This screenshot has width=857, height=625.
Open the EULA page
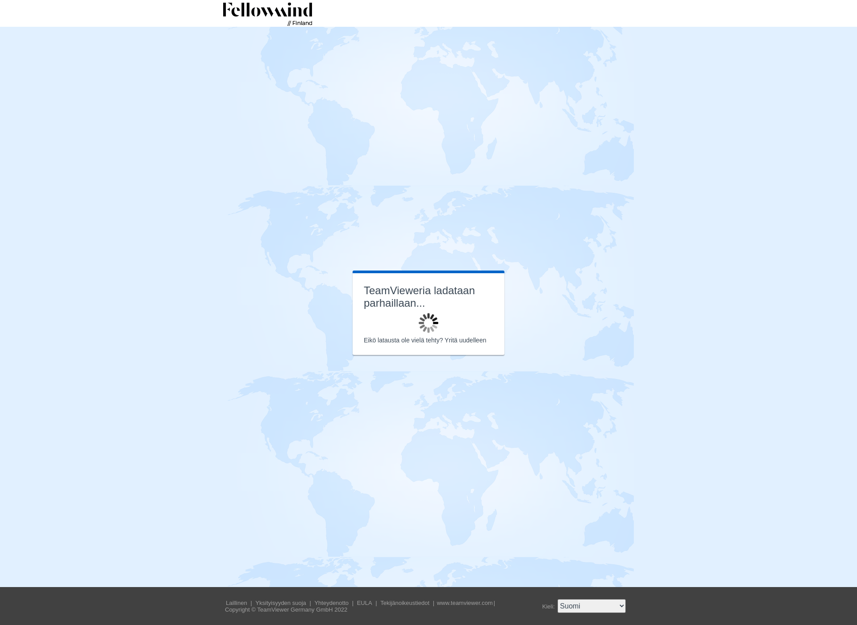click(364, 602)
